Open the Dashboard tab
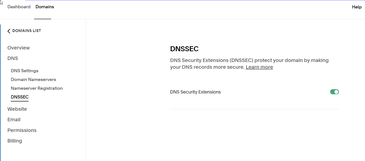The height and width of the screenshot is (161, 365). pos(19,7)
